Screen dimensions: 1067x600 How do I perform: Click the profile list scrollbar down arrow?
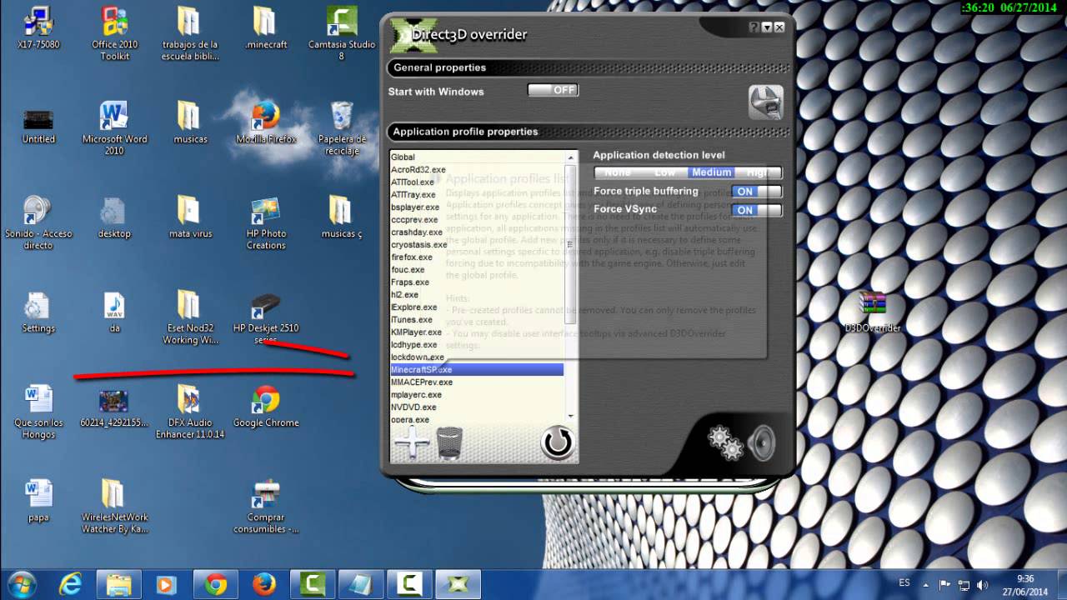point(571,416)
